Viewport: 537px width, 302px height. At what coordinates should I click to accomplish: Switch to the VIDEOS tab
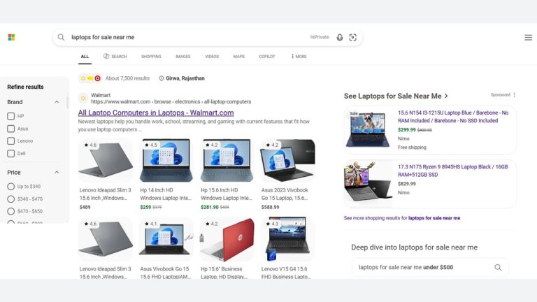coord(212,57)
